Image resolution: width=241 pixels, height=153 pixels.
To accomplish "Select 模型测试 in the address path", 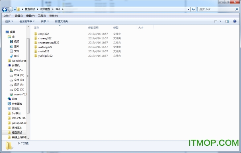I will click(30, 9).
